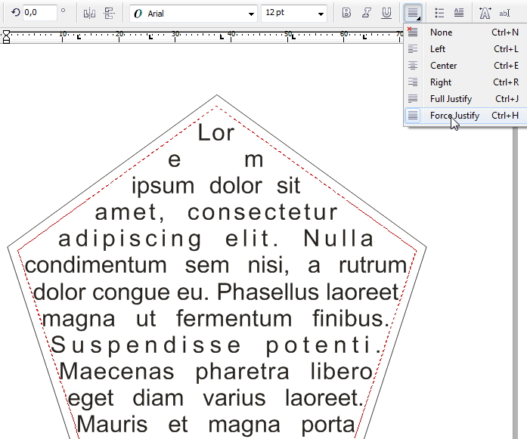Toggle bullet list formatting
527x439 pixels.
pos(439,13)
